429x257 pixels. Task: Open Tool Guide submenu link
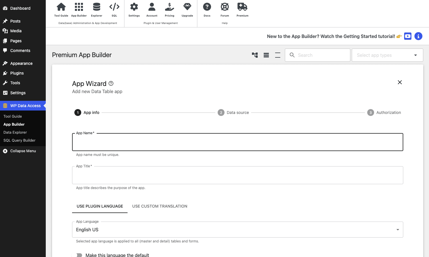[x=13, y=116]
